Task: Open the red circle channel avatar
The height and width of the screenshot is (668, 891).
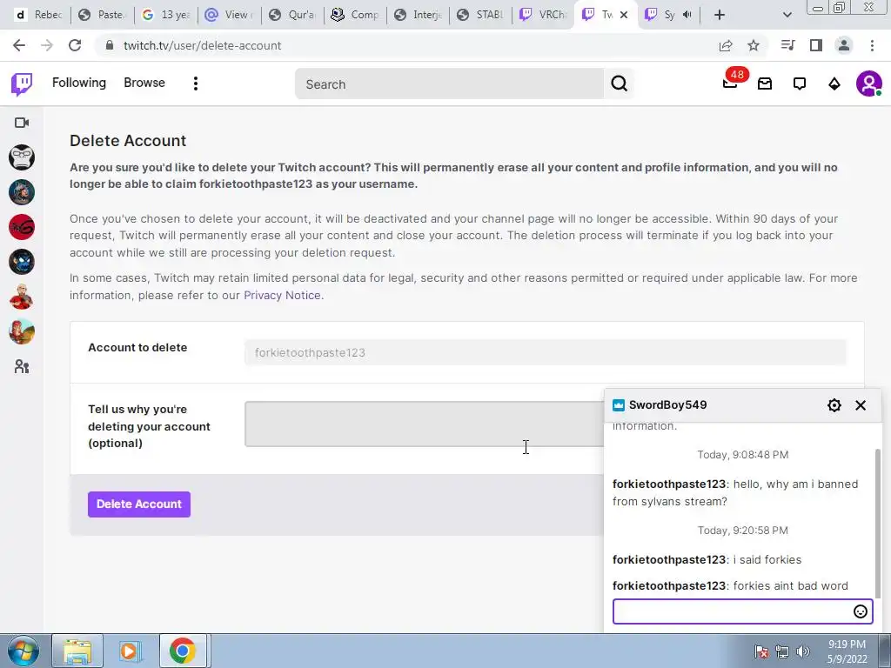Action: point(22,227)
